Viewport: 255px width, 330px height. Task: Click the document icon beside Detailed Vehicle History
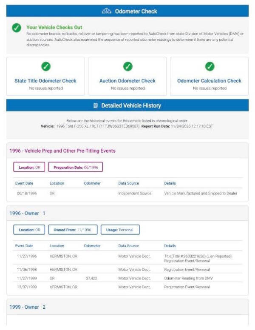pyautogui.click(x=96, y=105)
